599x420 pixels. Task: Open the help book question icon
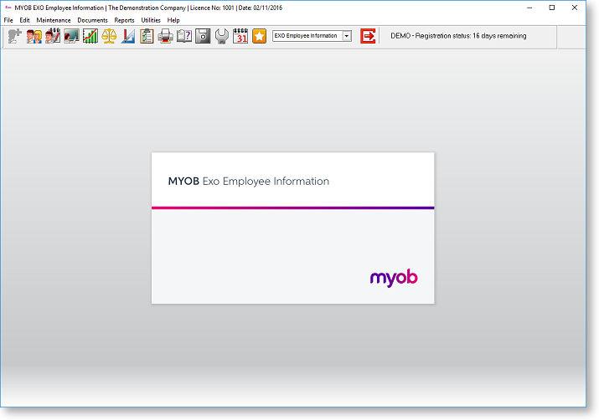(x=184, y=36)
